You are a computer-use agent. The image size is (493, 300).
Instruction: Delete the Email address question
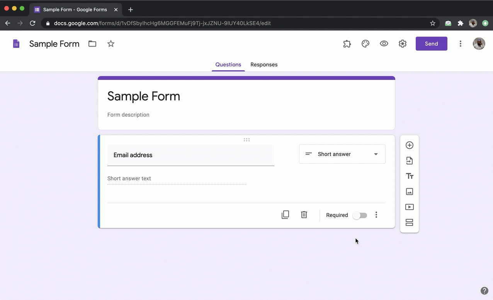point(304,215)
